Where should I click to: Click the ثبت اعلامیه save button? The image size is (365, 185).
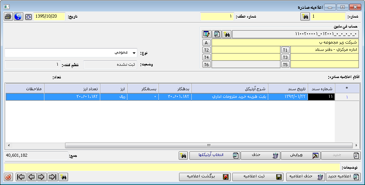tap(258, 177)
